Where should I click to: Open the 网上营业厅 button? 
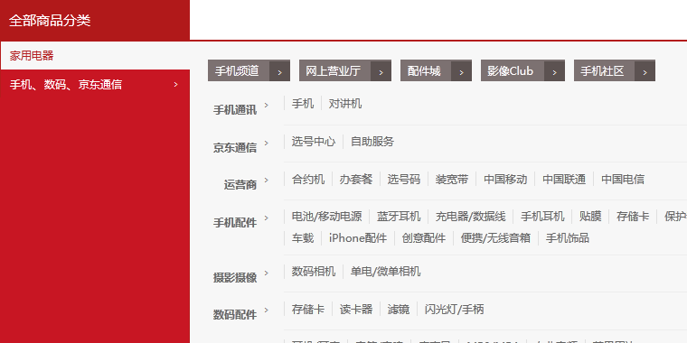(345, 71)
